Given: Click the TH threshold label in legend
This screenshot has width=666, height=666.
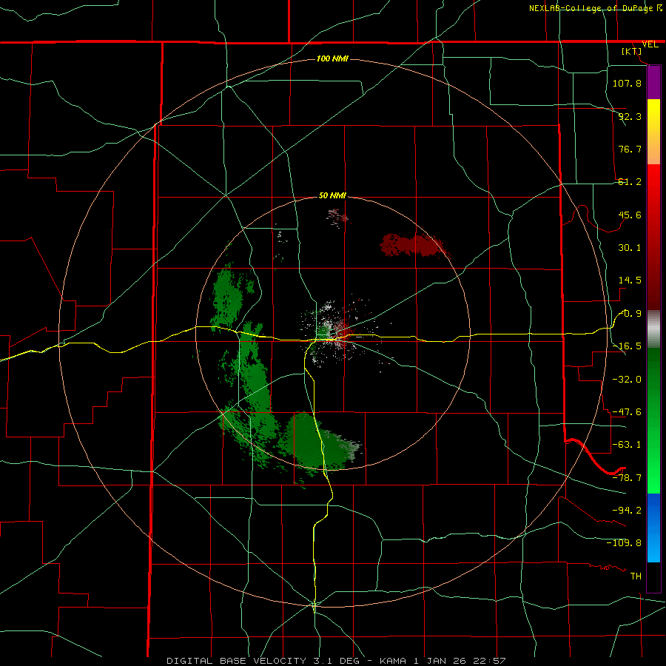Looking at the screenshot, I should coord(636,576).
